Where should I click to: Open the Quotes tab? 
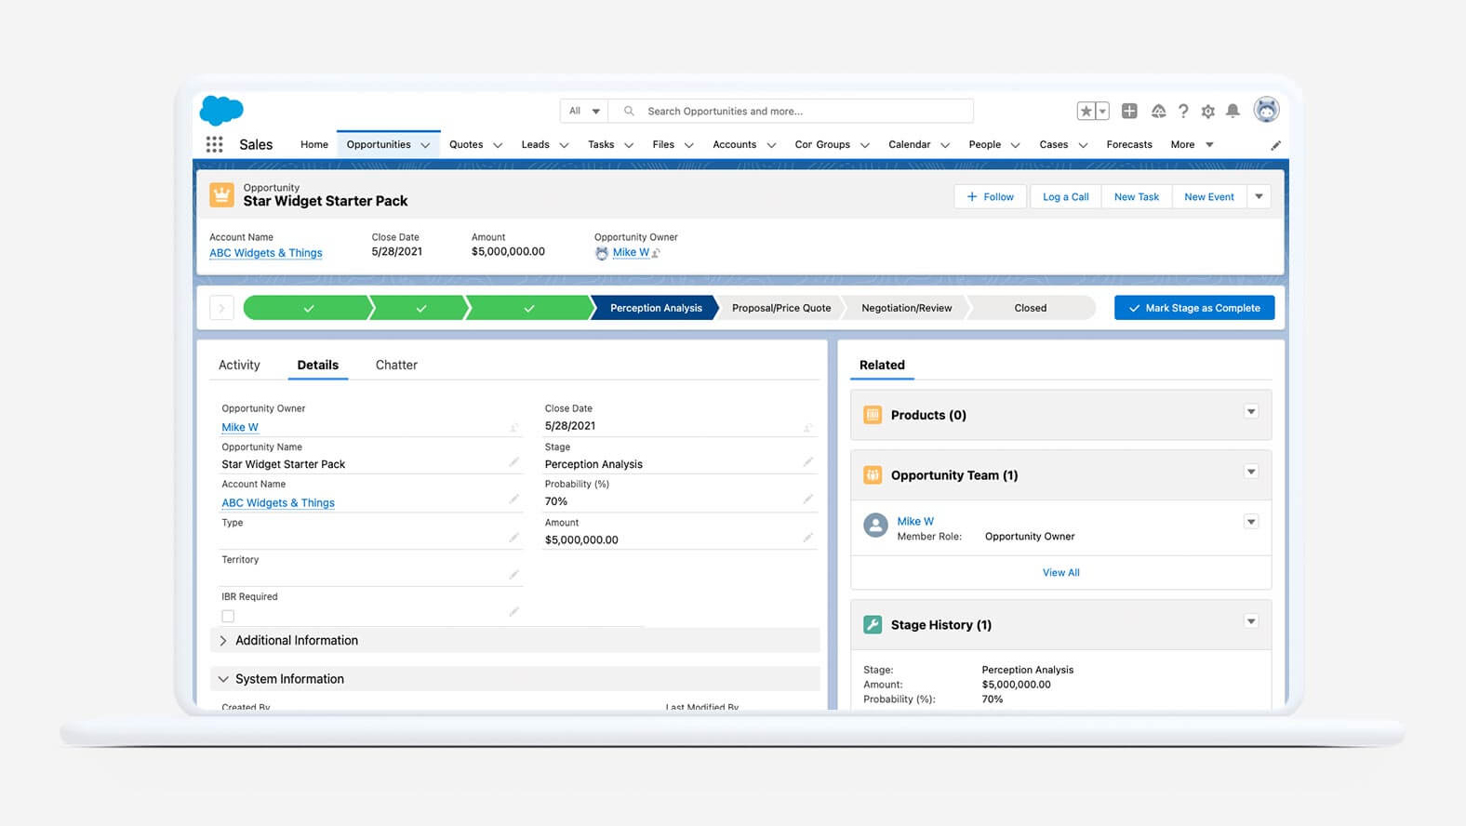pyautogui.click(x=466, y=144)
